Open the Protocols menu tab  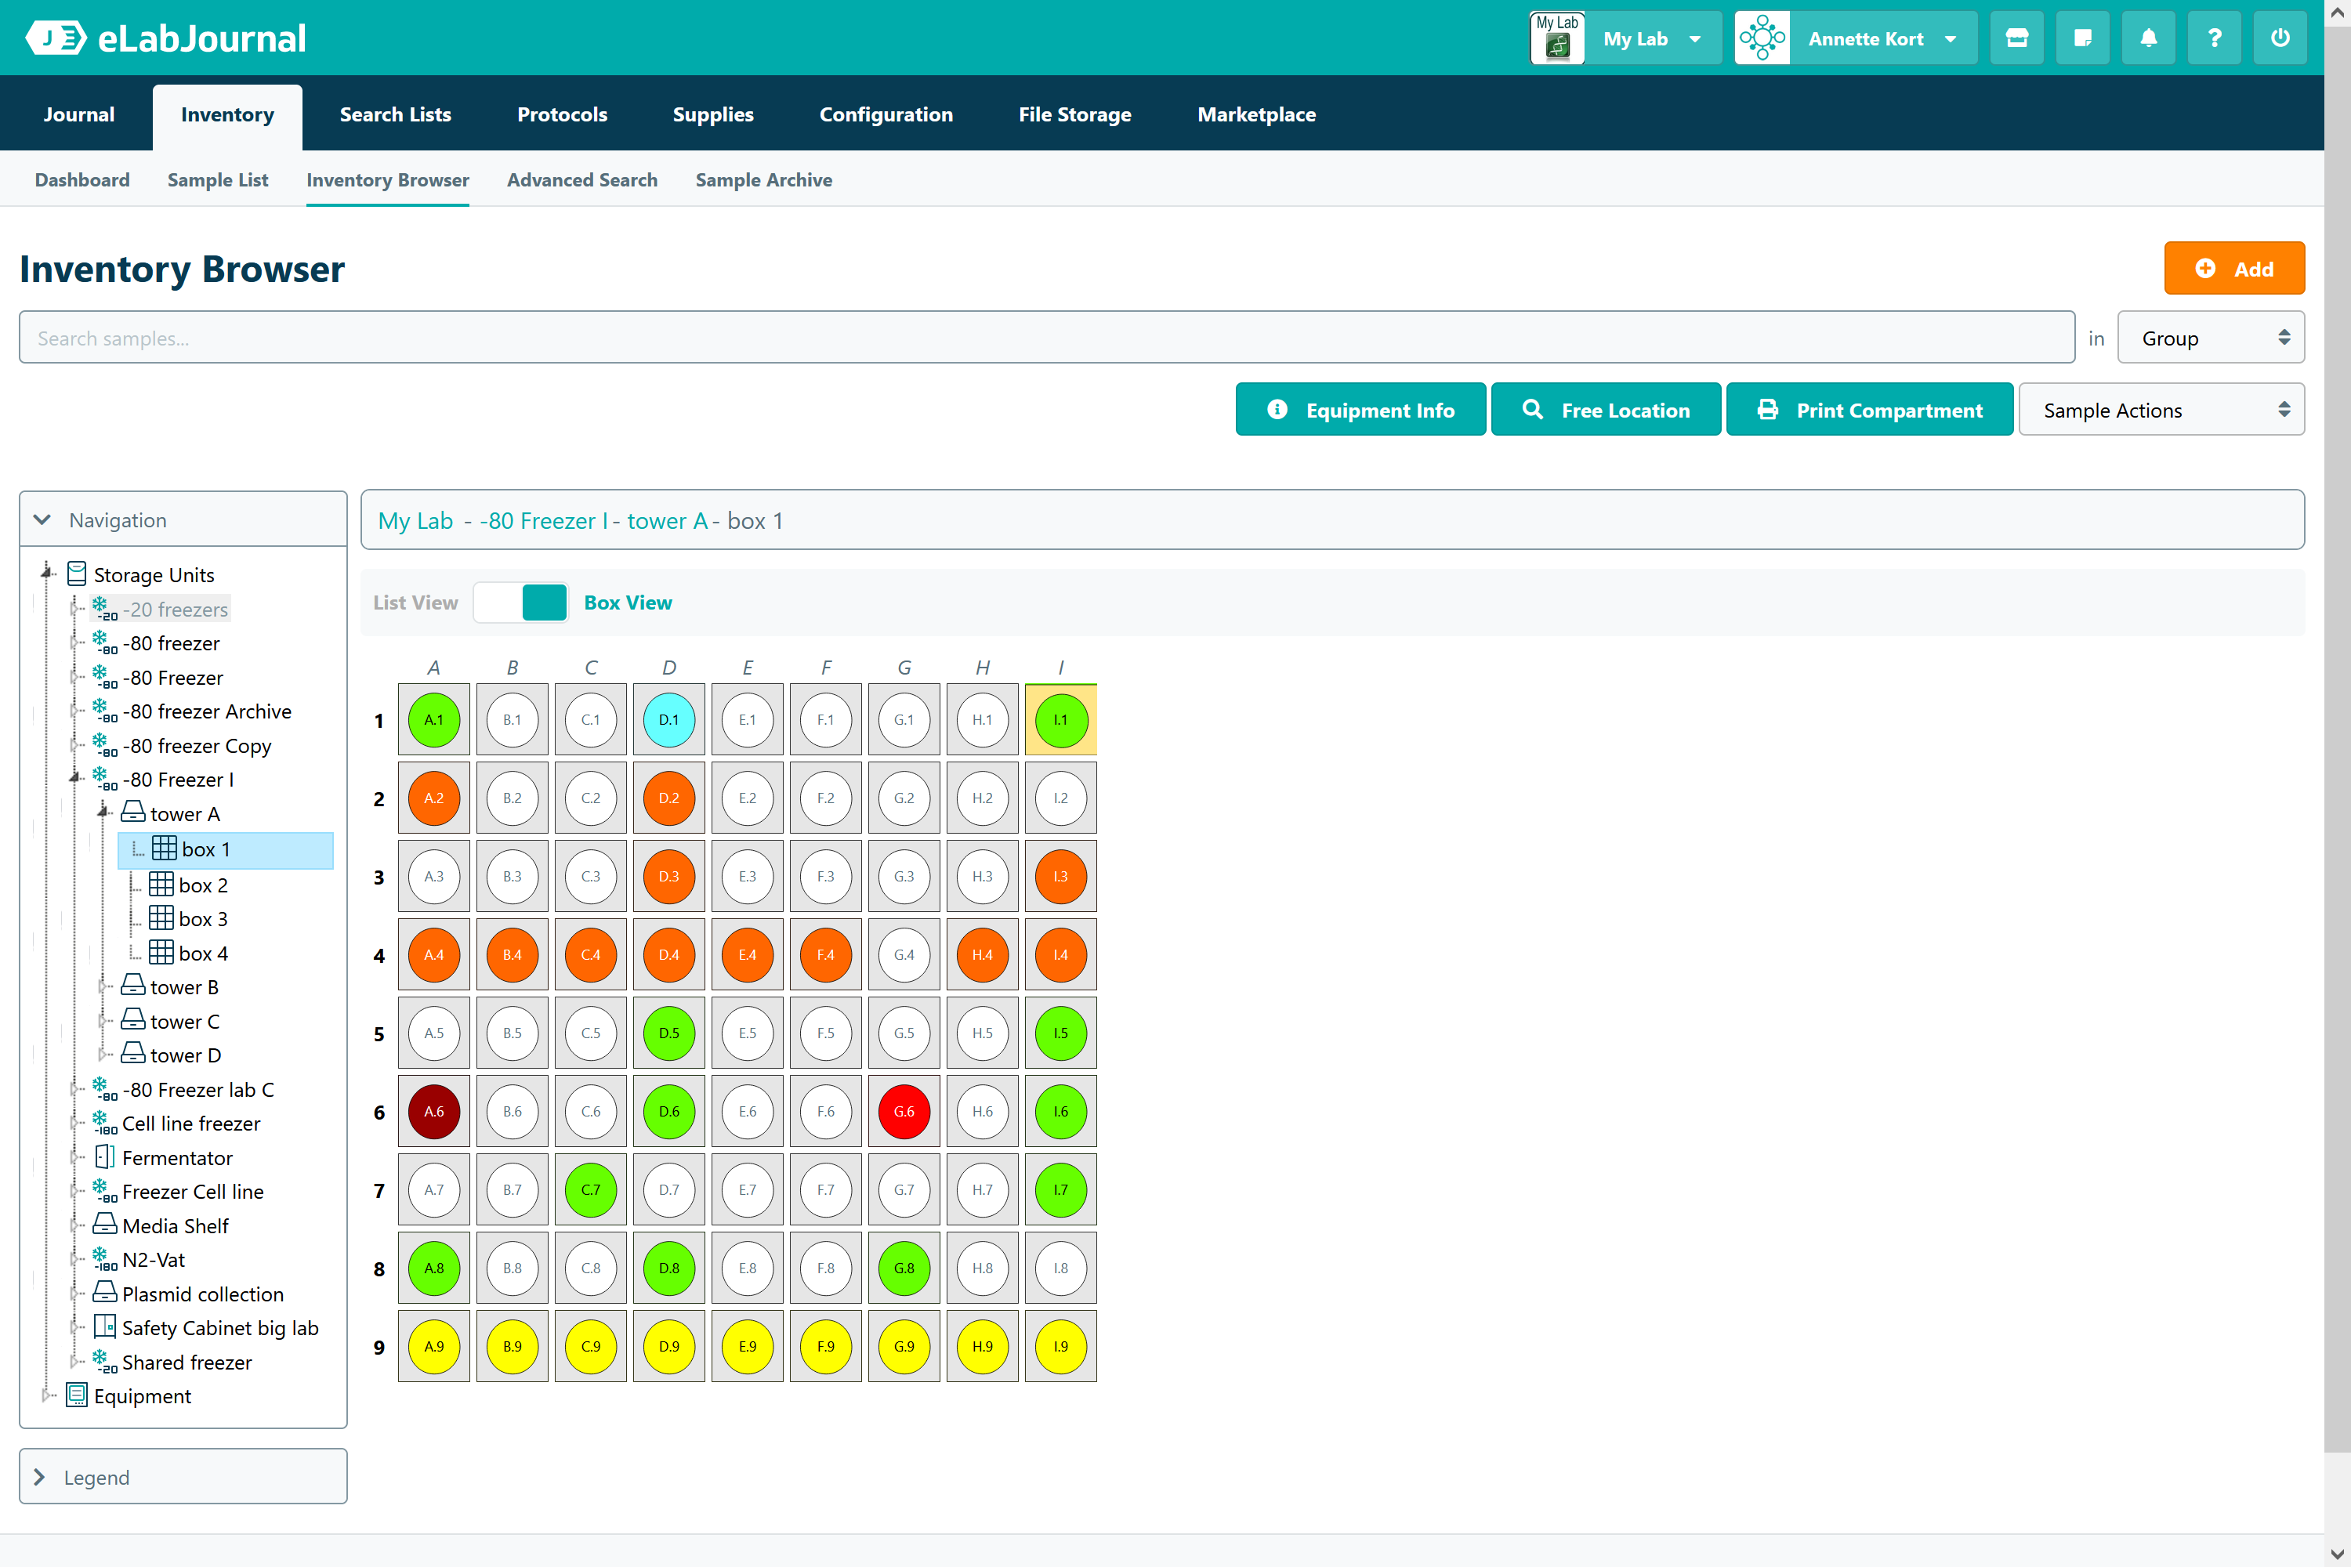[x=562, y=115]
